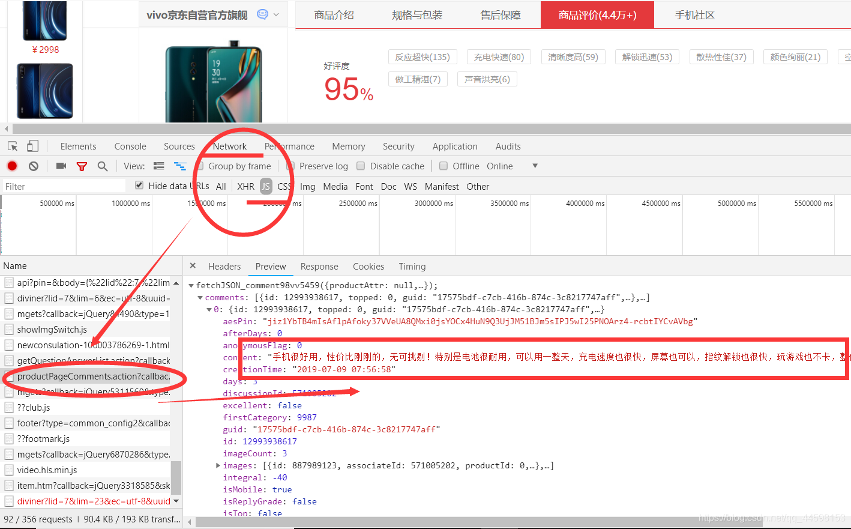Image resolution: width=851 pixels, height=529 pixels.
Task: Toggle the Offline checkbox
Action: coord(444,166)
